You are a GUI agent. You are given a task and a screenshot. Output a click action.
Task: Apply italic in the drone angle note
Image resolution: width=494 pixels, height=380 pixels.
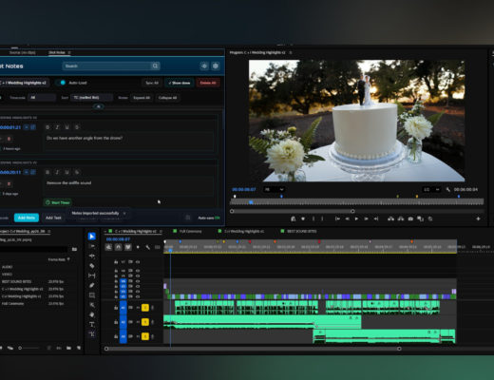point(57,127)
